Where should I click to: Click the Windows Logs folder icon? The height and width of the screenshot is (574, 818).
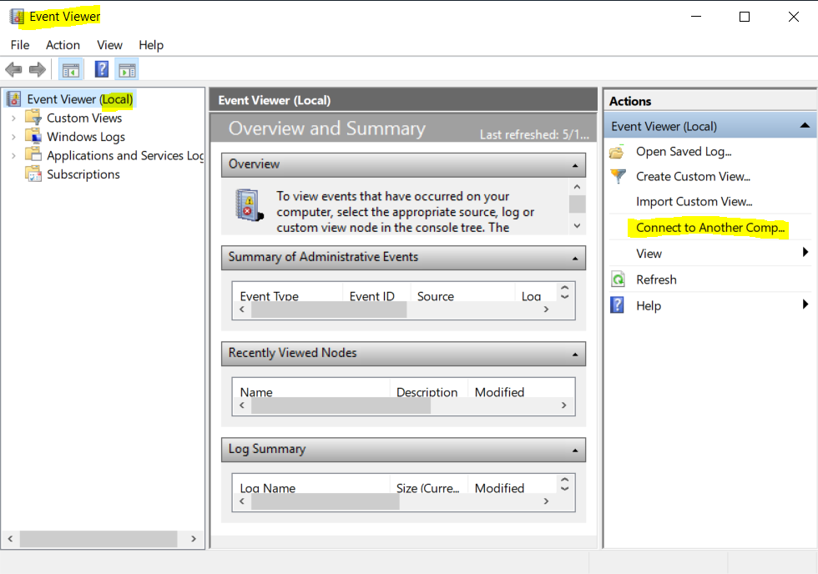click(33, 136)
